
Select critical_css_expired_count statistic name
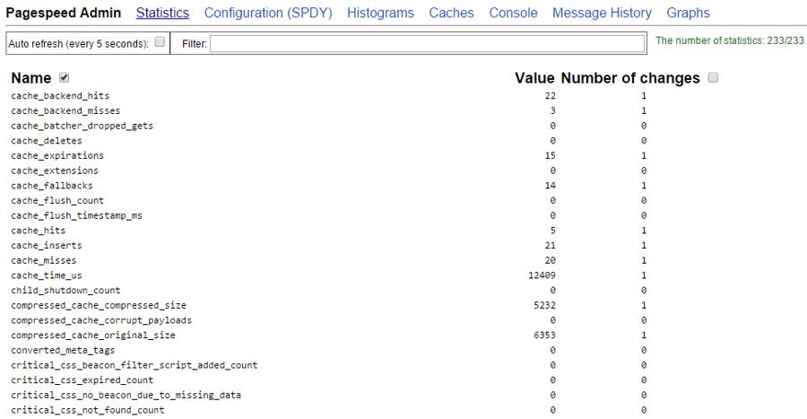(82, 380)
